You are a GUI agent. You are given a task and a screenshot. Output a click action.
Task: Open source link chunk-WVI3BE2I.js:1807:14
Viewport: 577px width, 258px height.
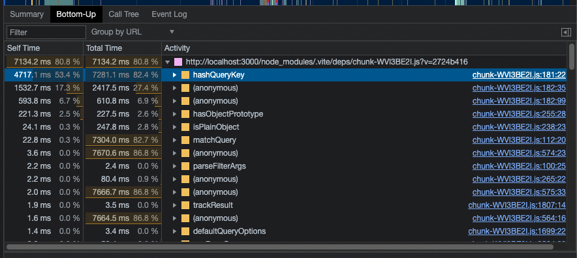tap(517, 205)
